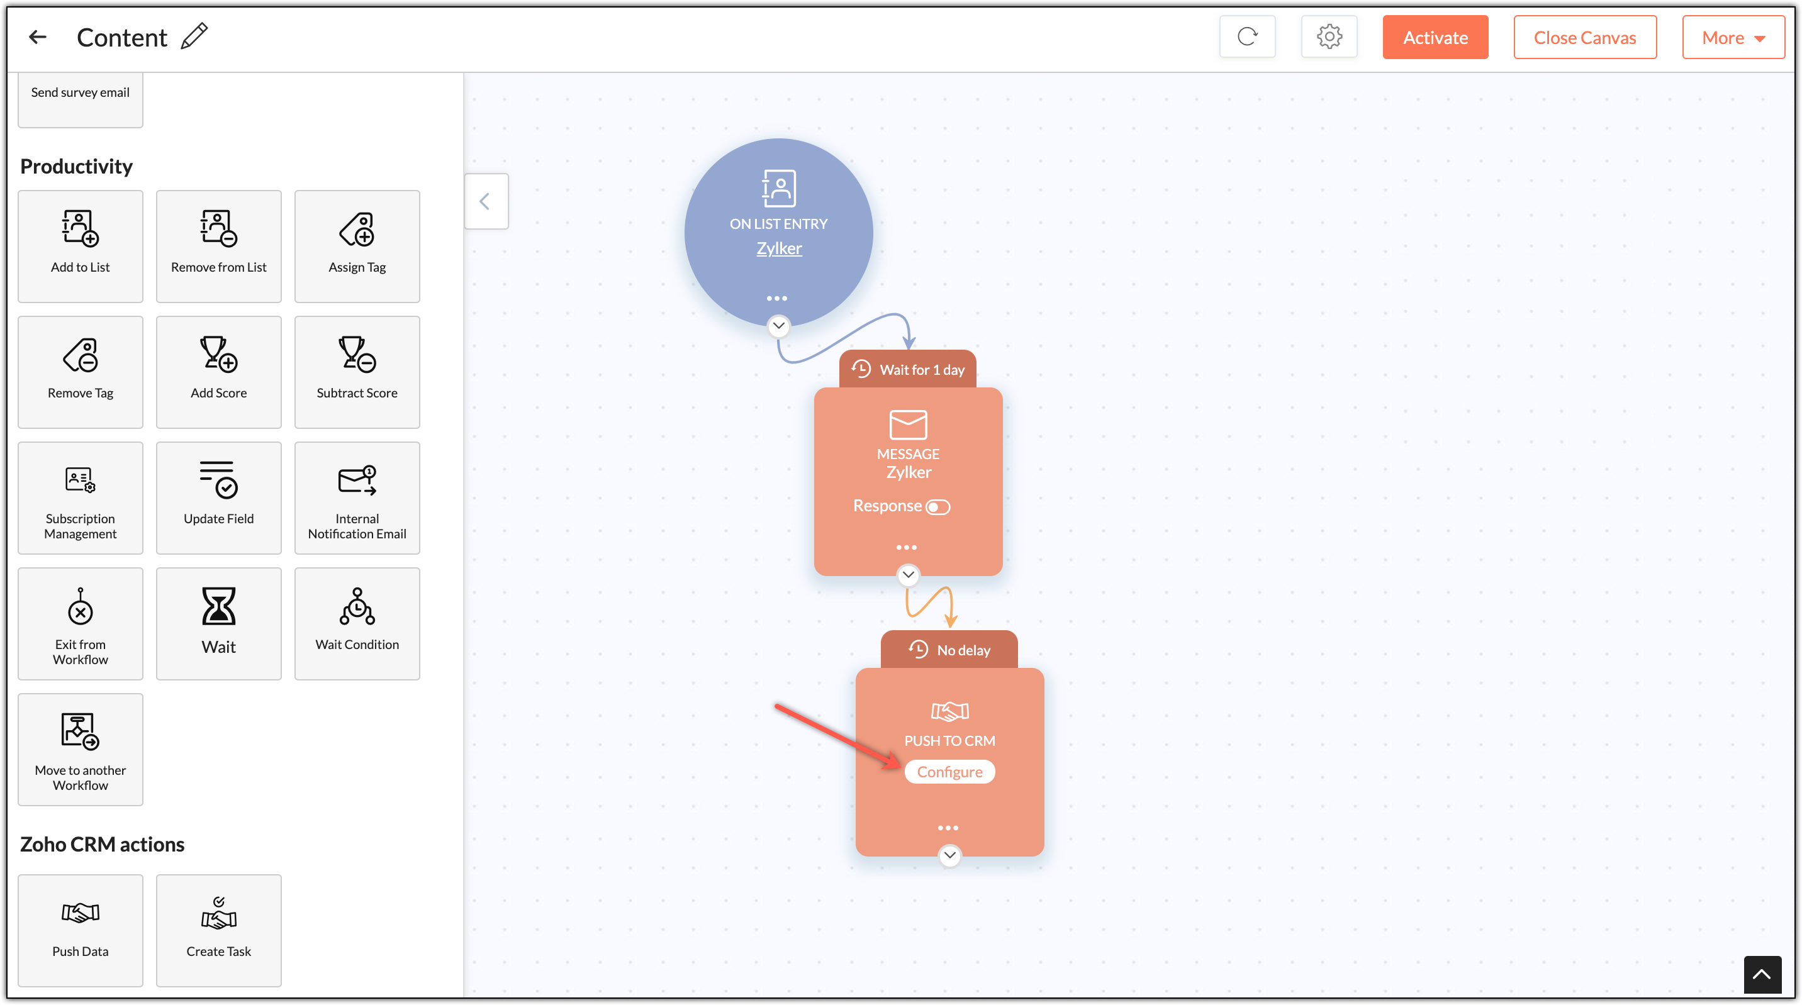
Task: Select the Remove from List action
Action: coord(219,246)
